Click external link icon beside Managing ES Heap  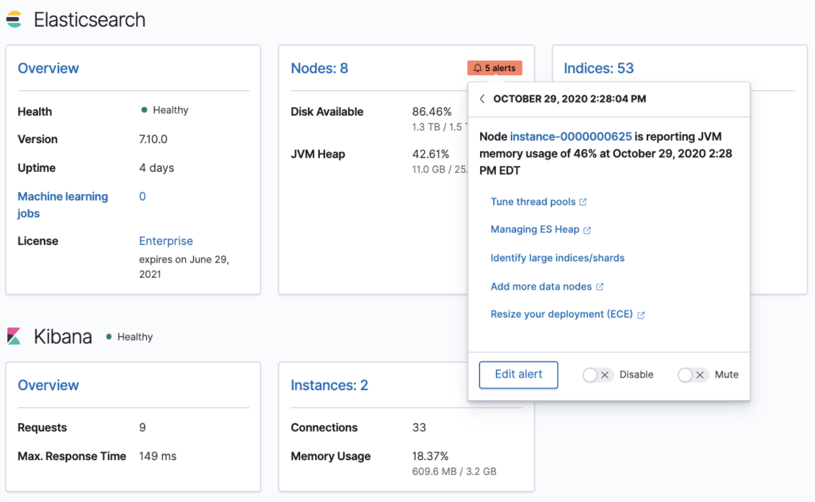(587, 230)
